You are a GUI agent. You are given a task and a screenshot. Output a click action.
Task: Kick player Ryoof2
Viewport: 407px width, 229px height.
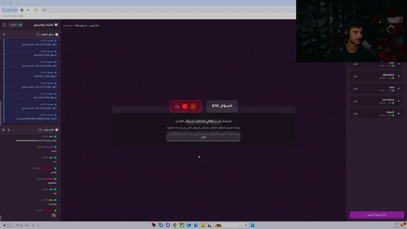coord(355,114)
